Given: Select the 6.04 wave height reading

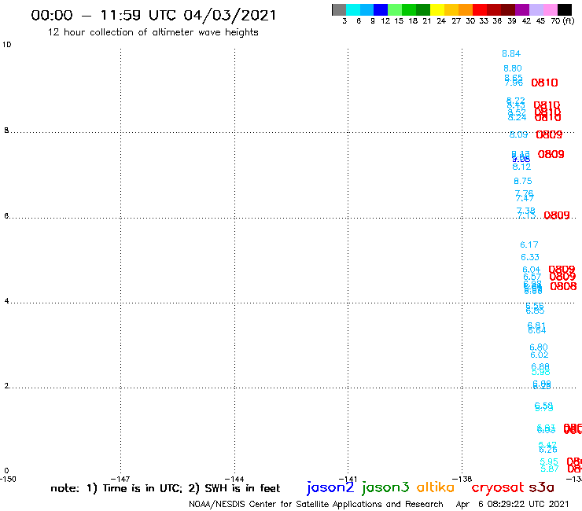Looking at the screenshot, I should (x=531, y=270).
